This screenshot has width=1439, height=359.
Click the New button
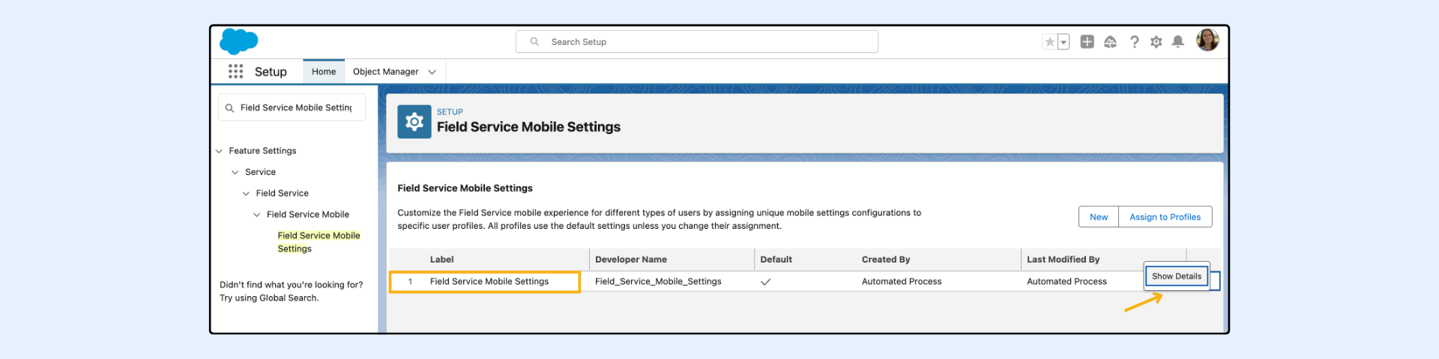[x=1098, y=217]
